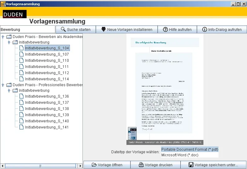Image resolution: width=247 pixels, height=169 pixels.
Task: Select Initiativbewerbung_S_138 in the tree
Action: click(47, 108)
